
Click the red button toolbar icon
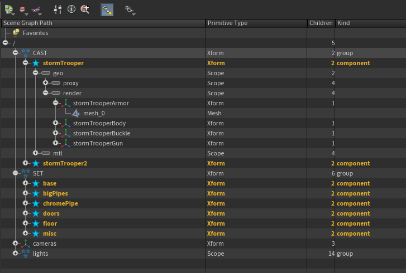point(23,10)
